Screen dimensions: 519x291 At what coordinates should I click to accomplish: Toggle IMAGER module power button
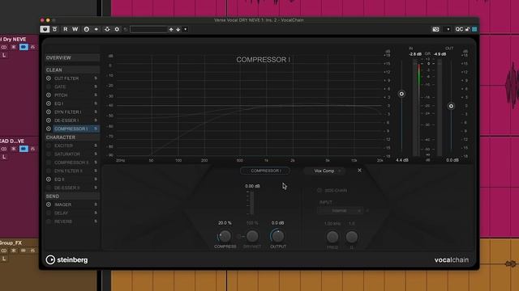(x=49, y=205)
